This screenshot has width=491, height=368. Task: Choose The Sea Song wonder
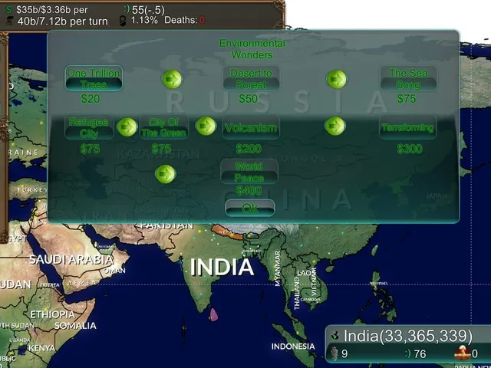(x=408, y=78)
